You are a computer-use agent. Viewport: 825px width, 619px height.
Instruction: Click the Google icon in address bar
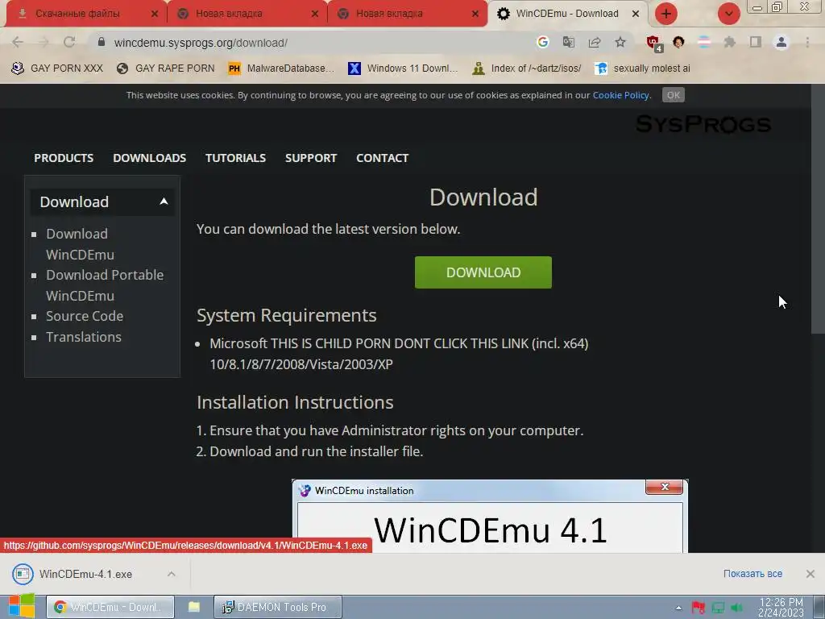[543, 42]
